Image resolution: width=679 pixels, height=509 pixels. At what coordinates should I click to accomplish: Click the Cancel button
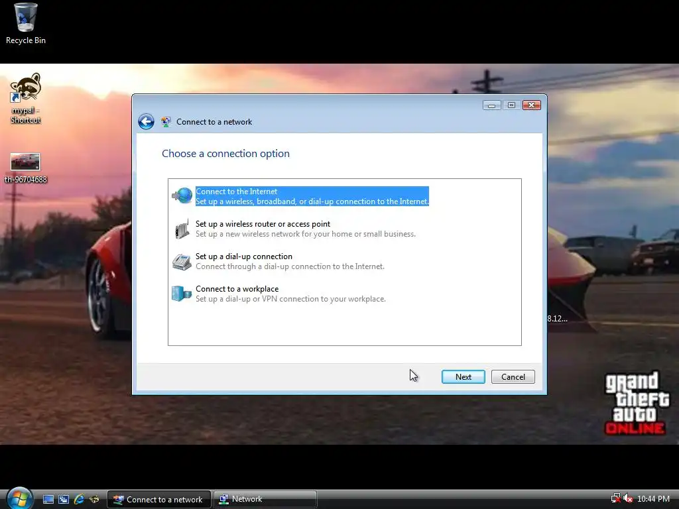pos(513,376)
